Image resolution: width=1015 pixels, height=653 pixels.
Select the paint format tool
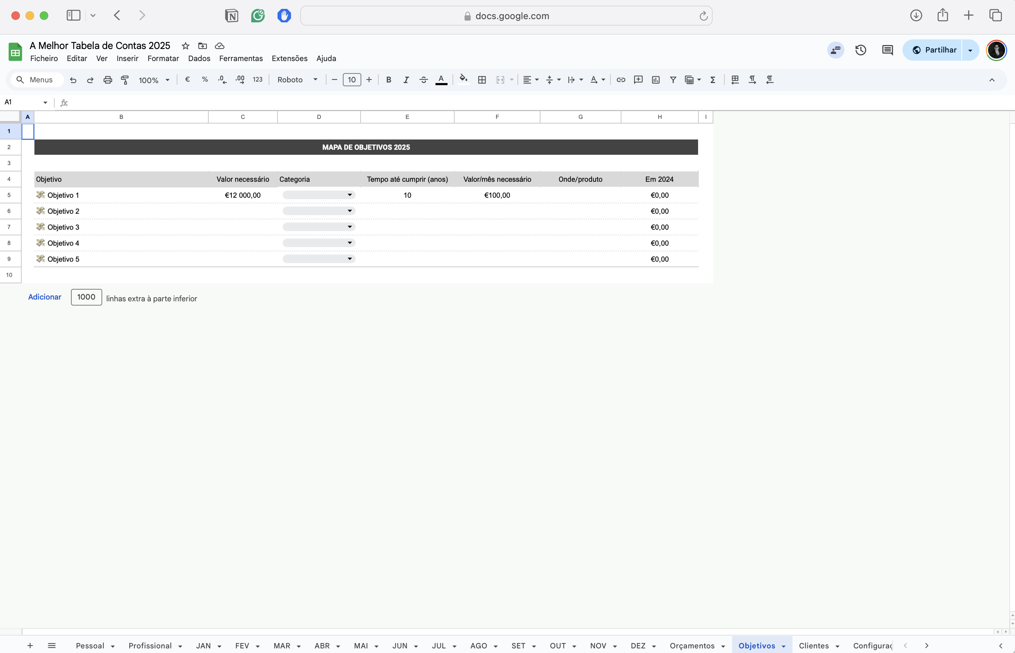coord(125,80)
